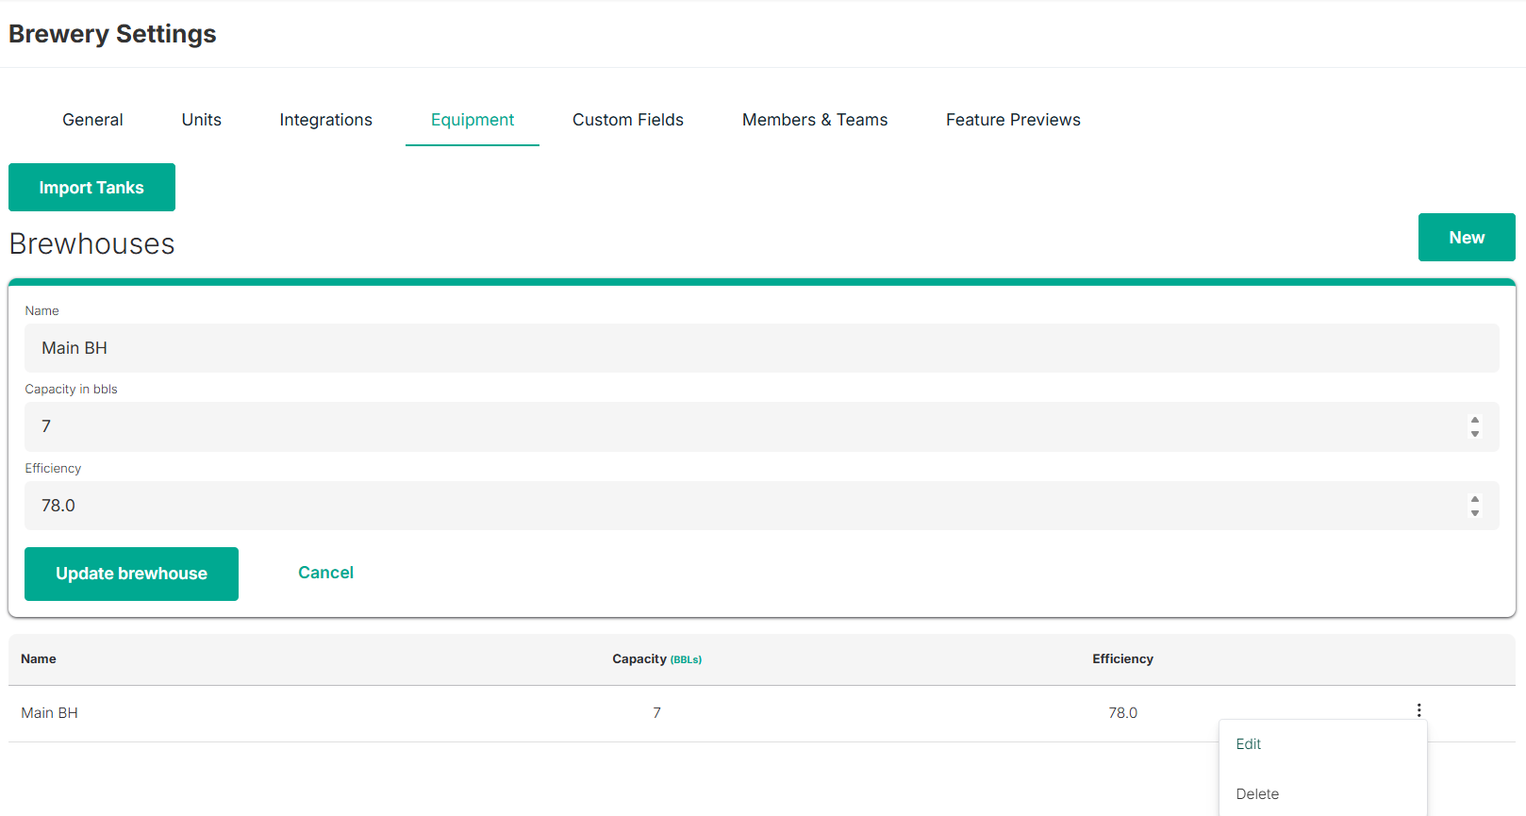
Task: Open the Feature Previews tab
Action: [x=1013, y=120]
